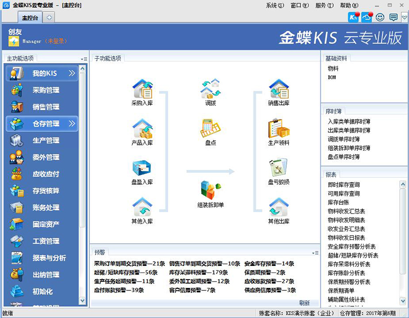Select 出纳管理 module

[42, 275]
